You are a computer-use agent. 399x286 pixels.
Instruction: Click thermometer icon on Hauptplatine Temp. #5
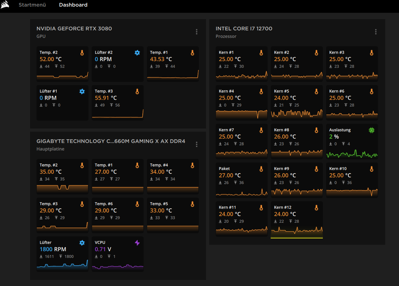(x=192, y=204)
